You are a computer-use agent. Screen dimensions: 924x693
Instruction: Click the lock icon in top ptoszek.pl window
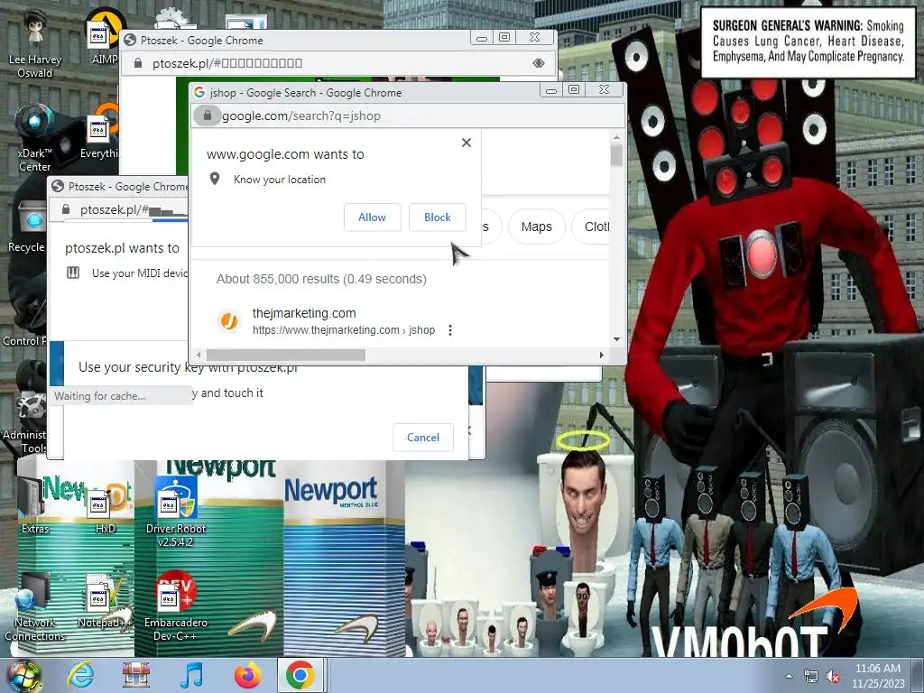click(138, 63)
